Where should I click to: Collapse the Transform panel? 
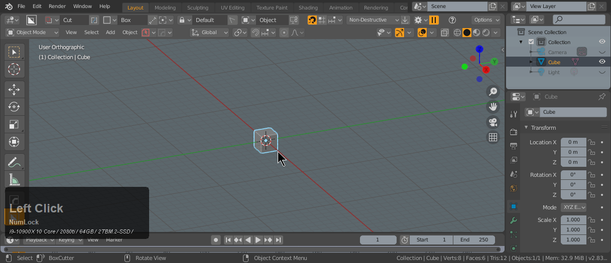(527, 128)
